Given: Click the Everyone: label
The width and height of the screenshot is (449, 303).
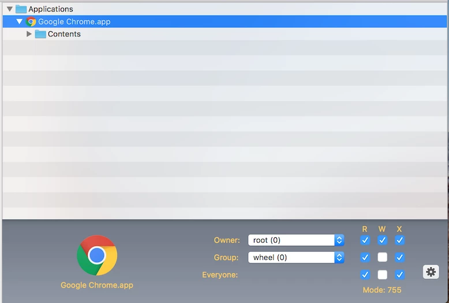Looking at the screenshot, I should 220,275.
